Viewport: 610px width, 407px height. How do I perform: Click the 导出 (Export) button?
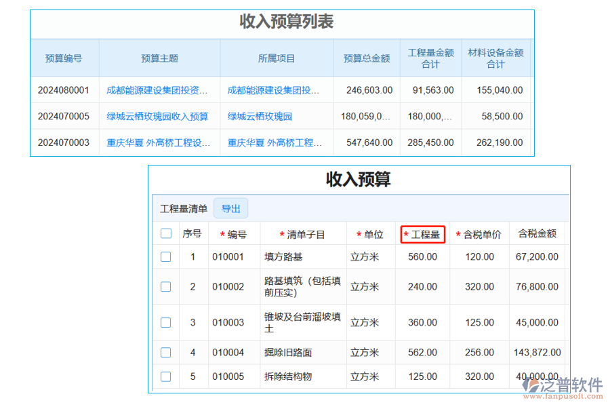(x=230, y=208)
